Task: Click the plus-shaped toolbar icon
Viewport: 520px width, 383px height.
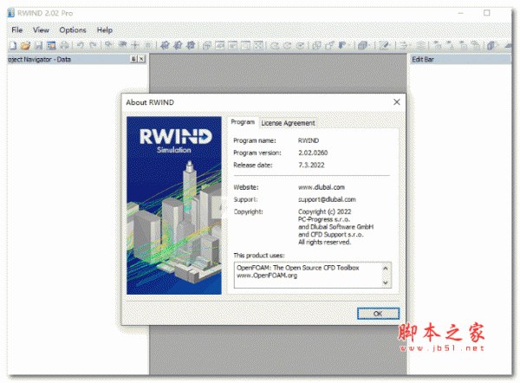Action: tap(135, 45)
